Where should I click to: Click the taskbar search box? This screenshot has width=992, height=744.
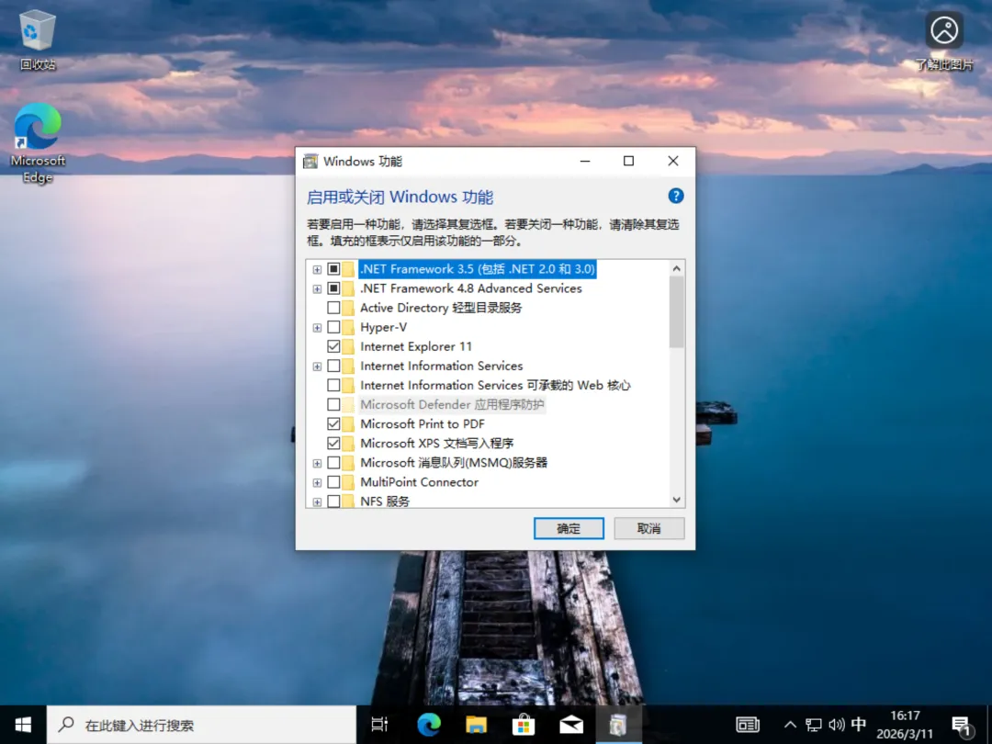[x=201, y=725]
